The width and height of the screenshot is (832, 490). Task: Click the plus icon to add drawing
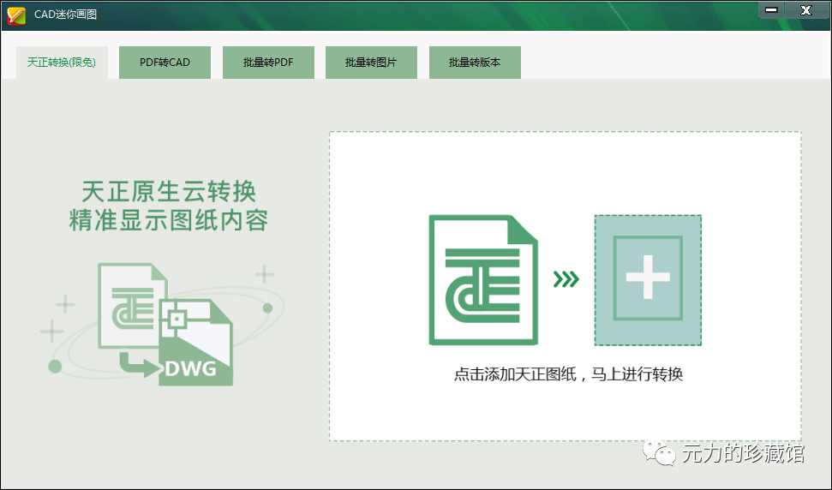(x=648, y=280)
